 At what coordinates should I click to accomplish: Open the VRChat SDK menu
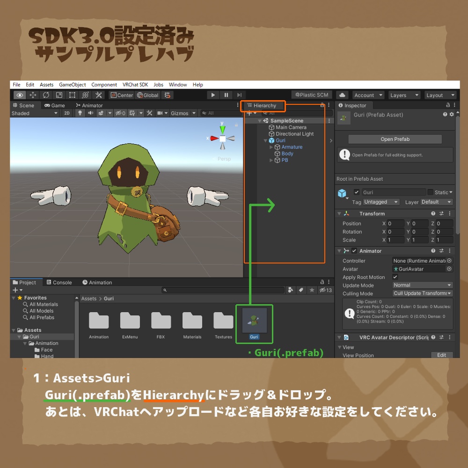pyautogui.click(x=135, y=85)
